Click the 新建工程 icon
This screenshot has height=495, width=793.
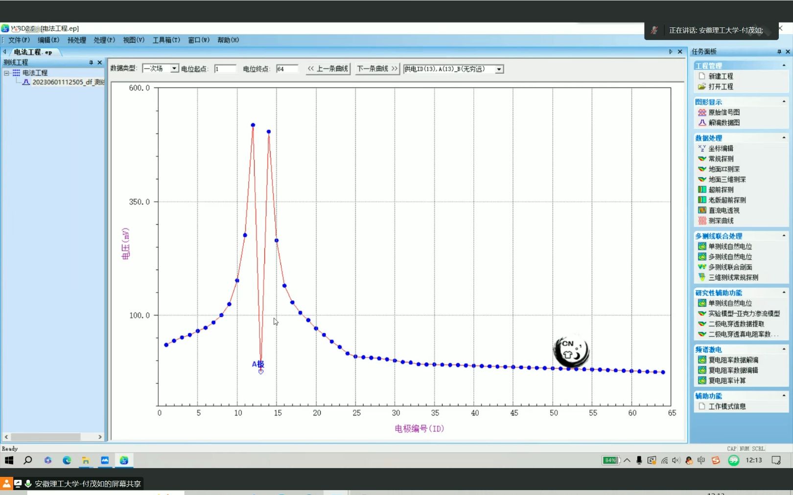pyautogui.click(x=702, y=76)
